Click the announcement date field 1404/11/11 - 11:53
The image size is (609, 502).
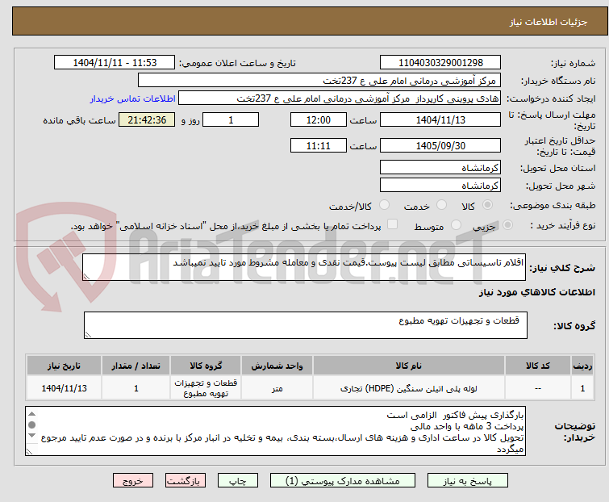click(115, 63)
